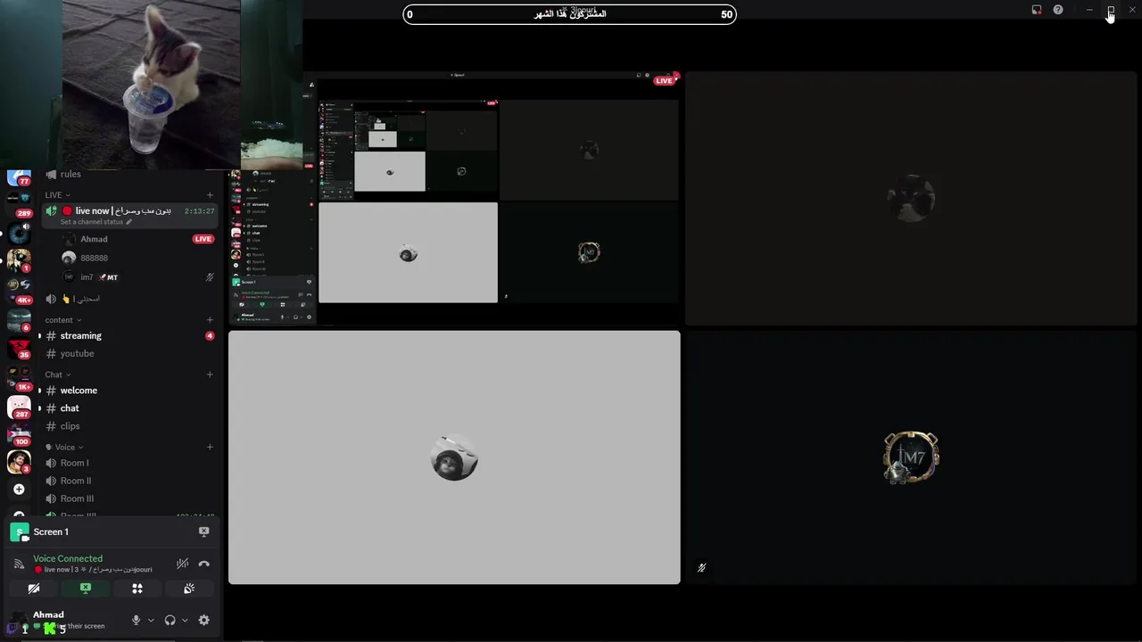Image resolution: width=1142 pixels, height=642 pixels.
Task: Click muted mic indicator on IM7 tile
Action: 701,568
